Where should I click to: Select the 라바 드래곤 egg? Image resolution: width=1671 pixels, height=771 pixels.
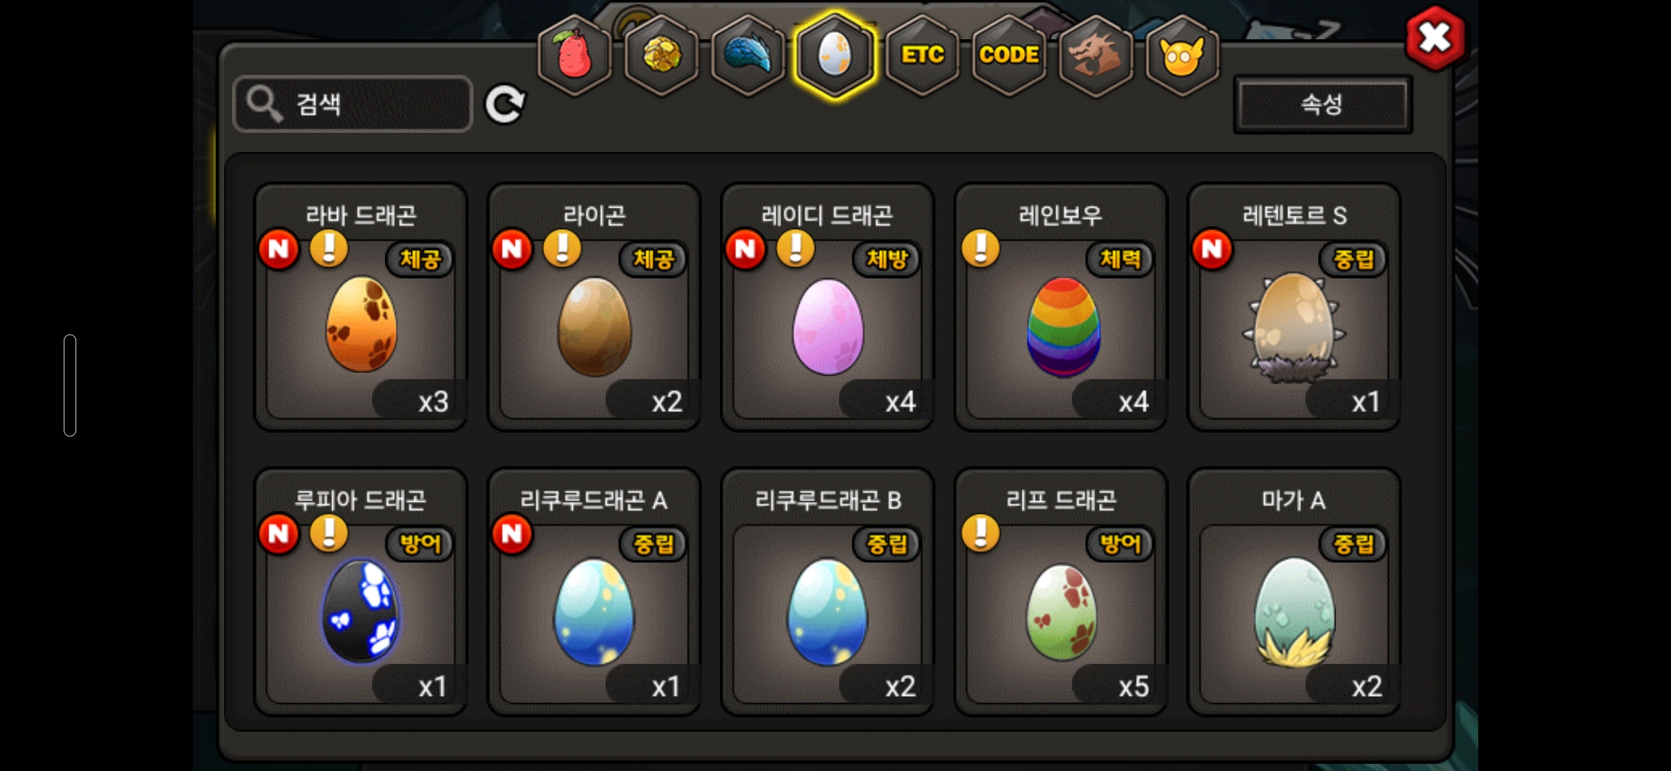point(361,307)
